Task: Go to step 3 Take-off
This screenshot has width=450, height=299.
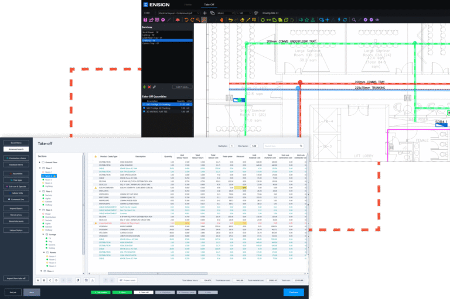Action: (144, 293)
